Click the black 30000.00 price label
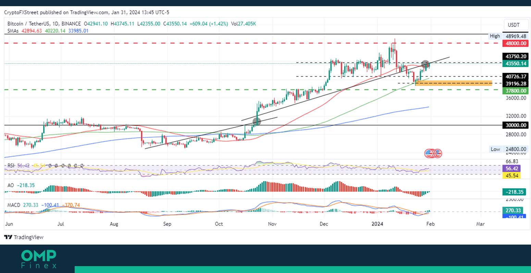Image resolution: width=531 pixels, height=273 pixels. pyautogui.click(x=516, y=125)
